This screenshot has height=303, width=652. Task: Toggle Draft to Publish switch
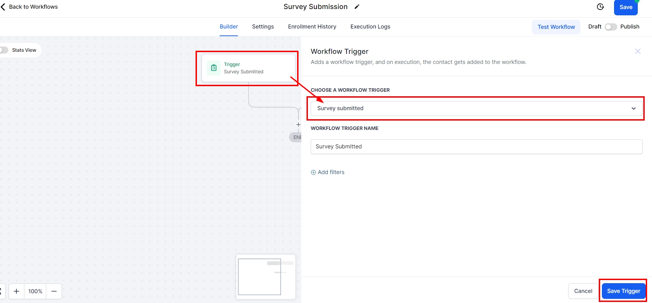611,27
